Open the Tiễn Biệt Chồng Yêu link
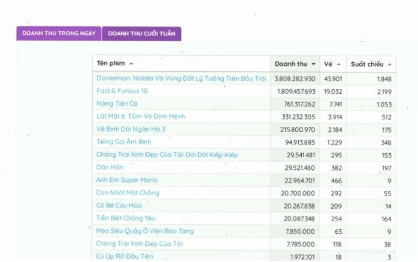The width and height of the screenshot is (418, 262). (126, 218)
